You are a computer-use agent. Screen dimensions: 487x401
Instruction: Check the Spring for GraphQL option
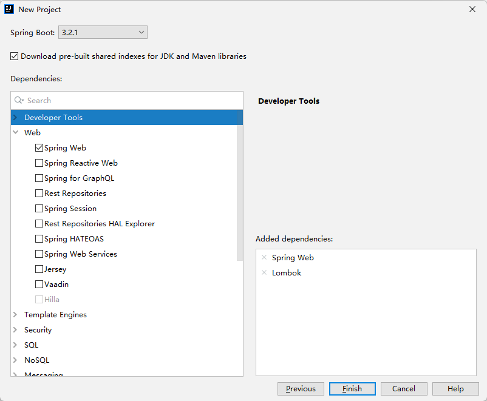point(39,178)
